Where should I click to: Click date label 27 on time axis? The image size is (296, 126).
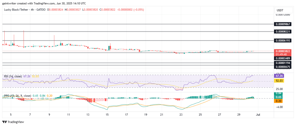pos(219,114)
